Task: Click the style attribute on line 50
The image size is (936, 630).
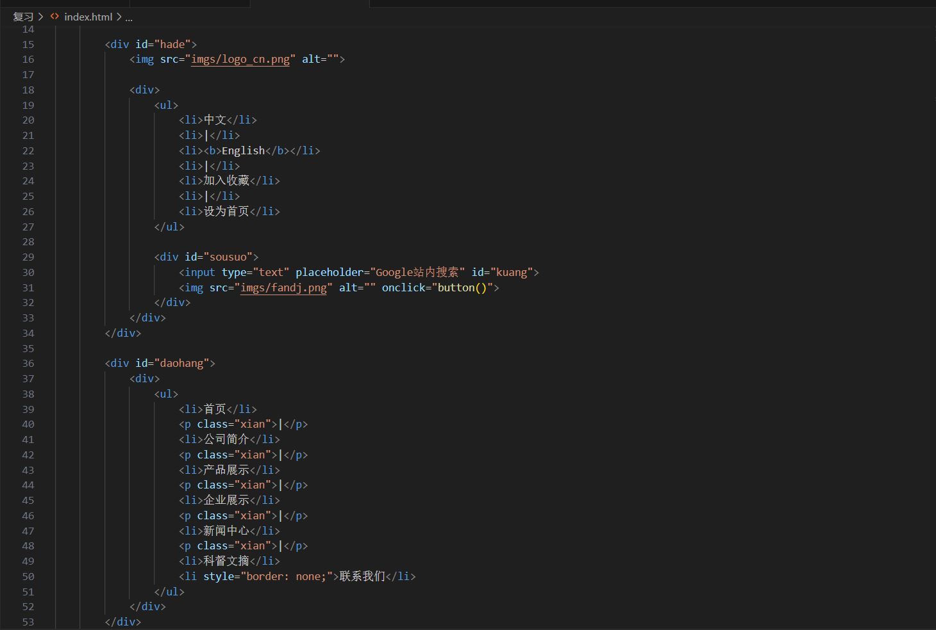Action: (x=219, y=577)
